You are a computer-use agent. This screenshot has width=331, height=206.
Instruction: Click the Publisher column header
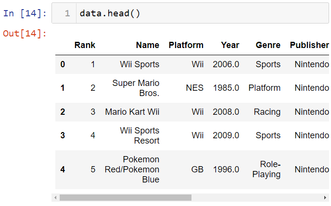(x=309, y=45)
